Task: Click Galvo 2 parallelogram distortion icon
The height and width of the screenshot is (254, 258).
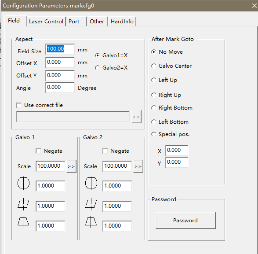Action: click(x=91, y=204)
